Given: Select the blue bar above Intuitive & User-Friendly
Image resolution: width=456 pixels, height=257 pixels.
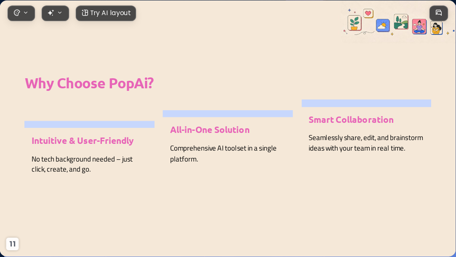Looking at the screenshot, I should pyautogui.click(x=89, y=124).
